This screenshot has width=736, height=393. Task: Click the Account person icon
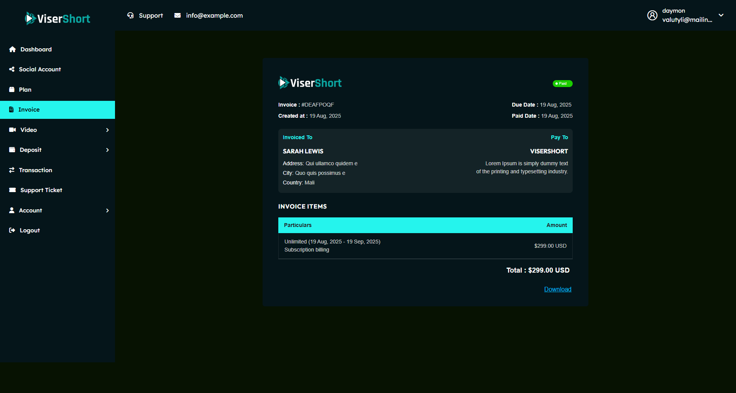click(x=12, y=210)
